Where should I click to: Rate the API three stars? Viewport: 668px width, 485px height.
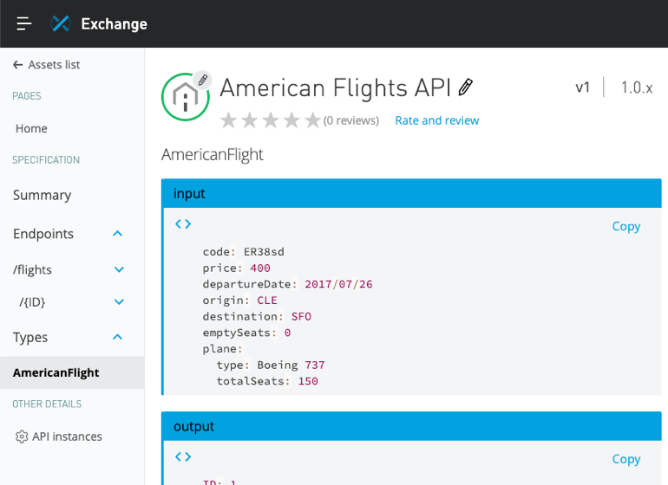271,120
